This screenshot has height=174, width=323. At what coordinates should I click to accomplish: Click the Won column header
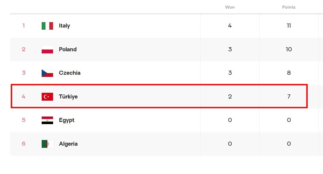coord(230,7)
